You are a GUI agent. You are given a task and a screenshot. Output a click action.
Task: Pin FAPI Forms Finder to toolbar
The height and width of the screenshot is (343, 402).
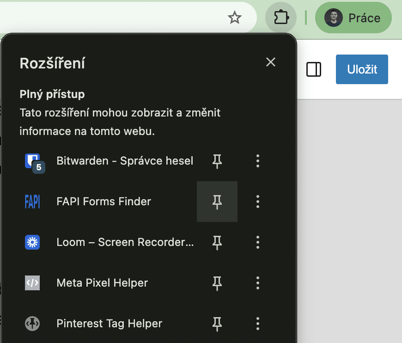[217, 202]
